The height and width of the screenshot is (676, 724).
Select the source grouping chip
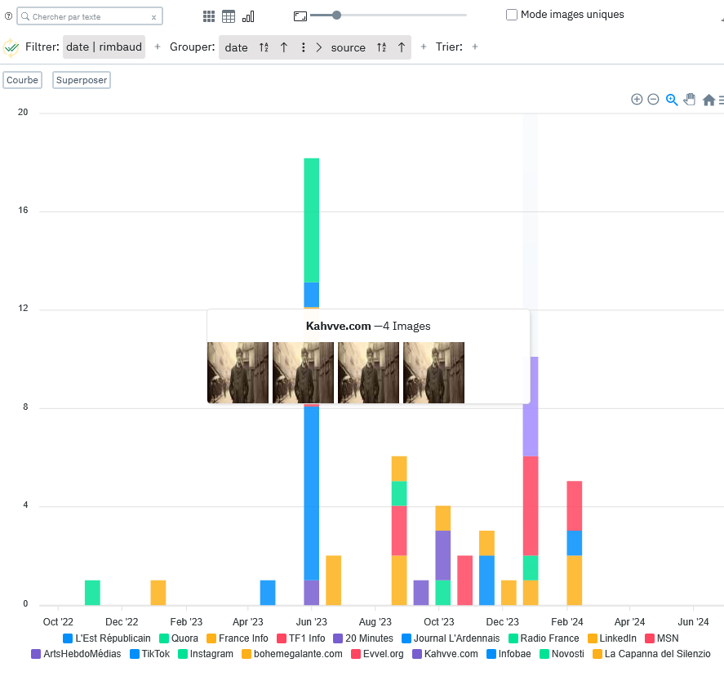pos(348,47)
